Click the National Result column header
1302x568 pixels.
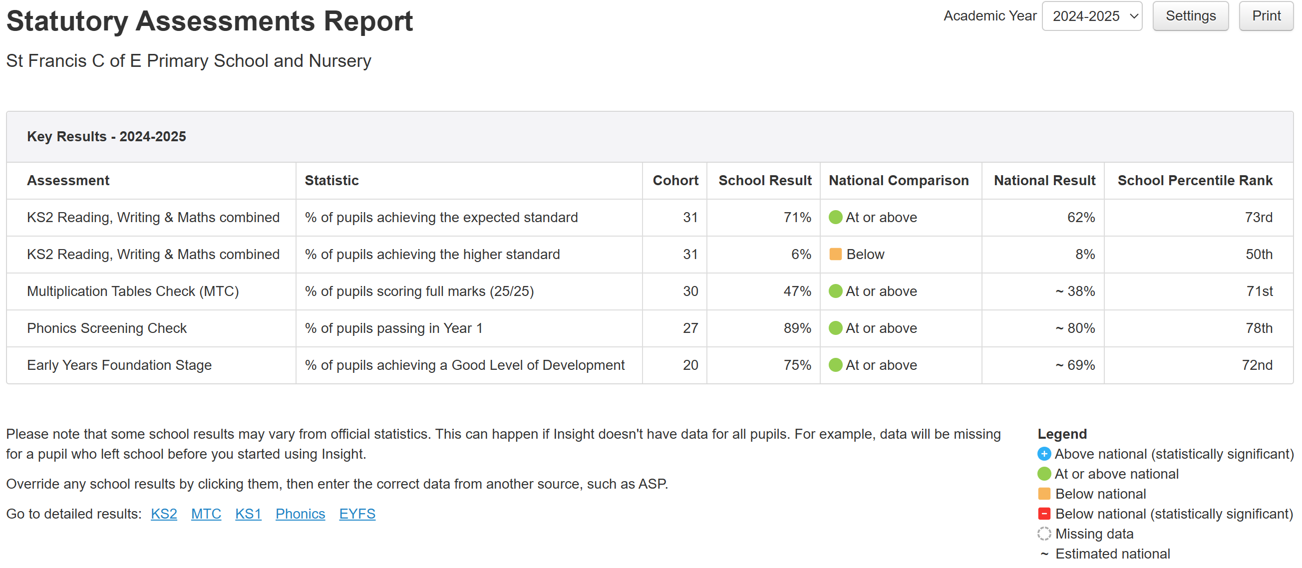[x=1044, y=180]
